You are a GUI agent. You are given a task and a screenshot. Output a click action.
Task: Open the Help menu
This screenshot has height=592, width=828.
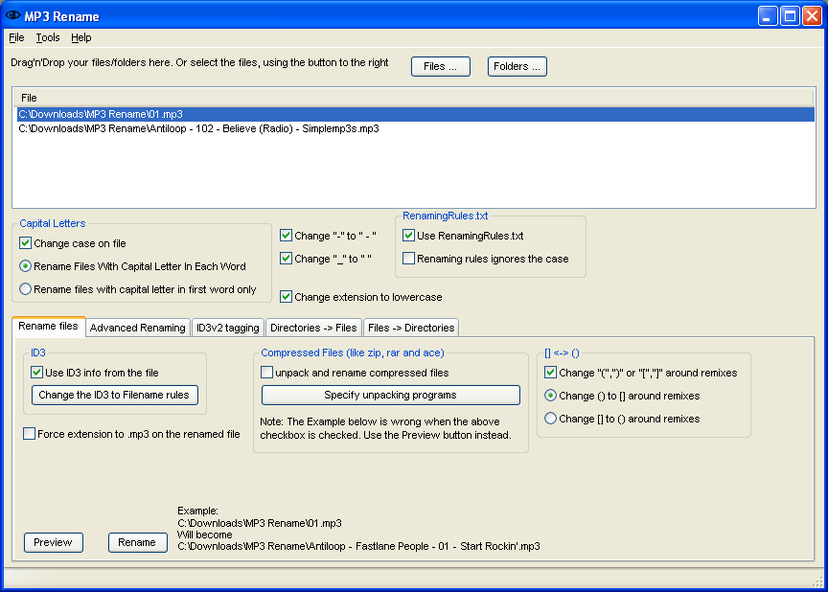(x=80, y=37)
